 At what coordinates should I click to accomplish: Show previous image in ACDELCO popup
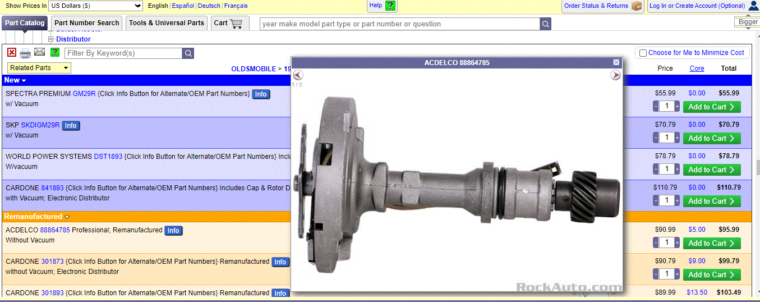click(x=298, y=75)
